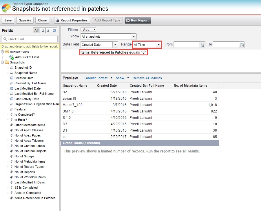Filter fields list to text fields
Screen dimensions: 261x211
coord(43,30)
